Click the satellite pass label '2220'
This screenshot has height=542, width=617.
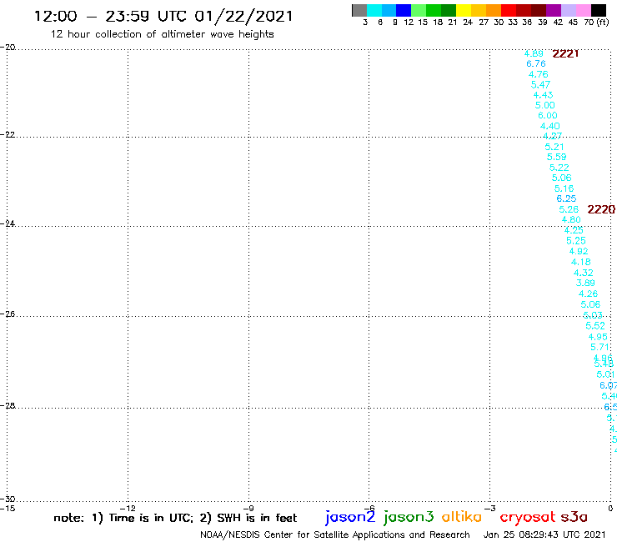tap(601, 209)
